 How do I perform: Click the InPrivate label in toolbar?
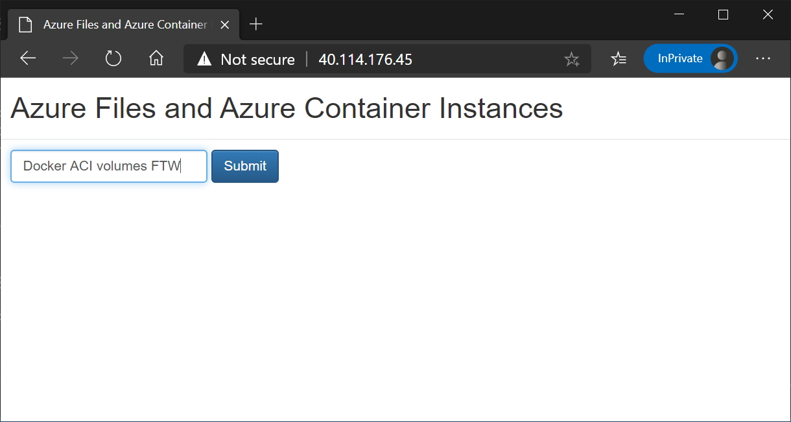[x=679, y=59]
